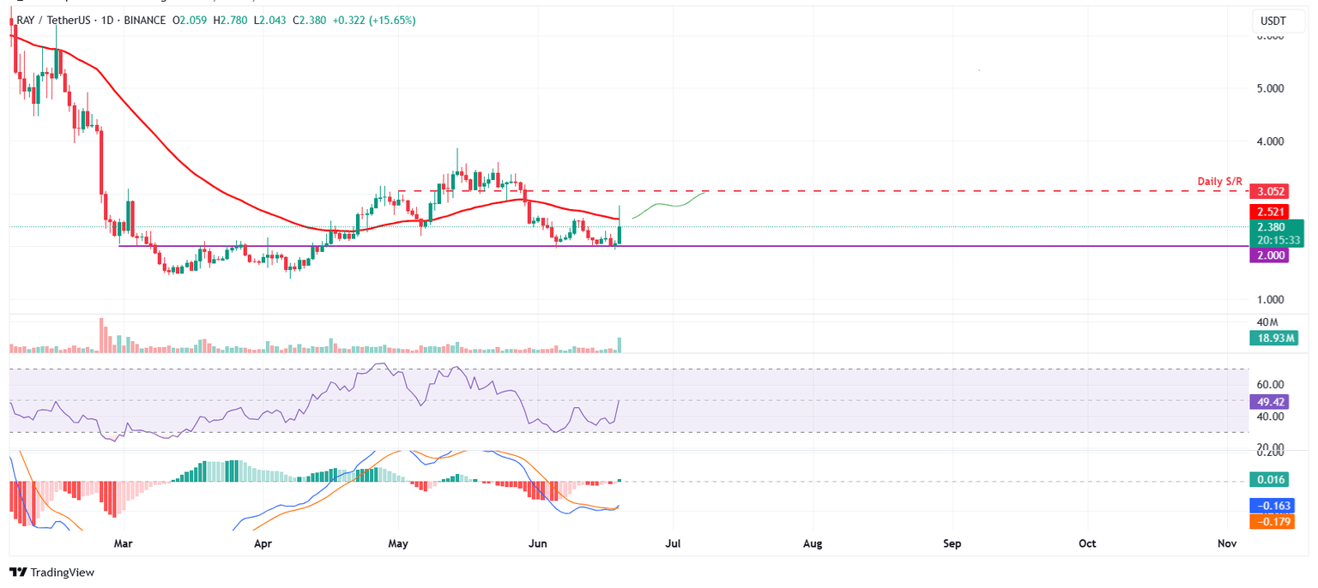This screenshot has width=1318, height=588.
Task: Select the 49.42 RSI value label
Action: pos(1268,400)
